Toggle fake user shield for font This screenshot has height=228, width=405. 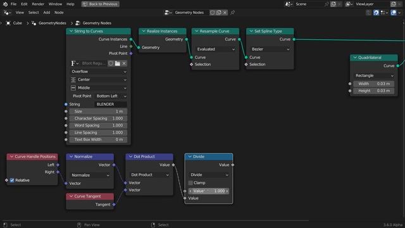[x=111, y=63]
